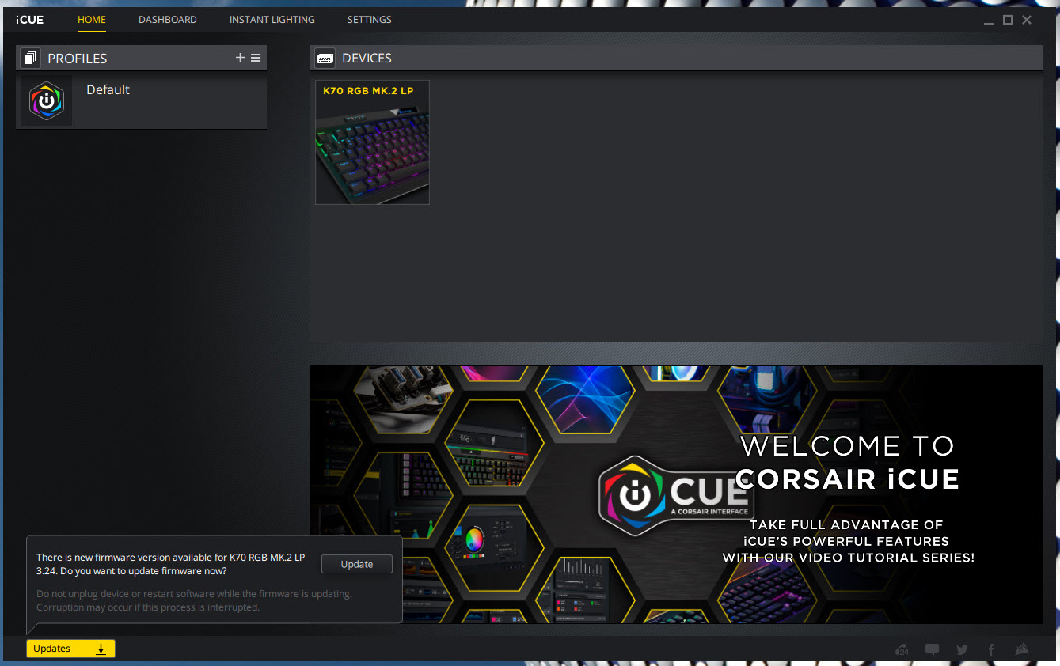
Task: Go to the SETTINGS tab
Action: pyautogui.click(x=370, y=20)
